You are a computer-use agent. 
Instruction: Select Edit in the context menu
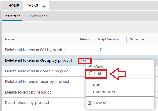pos(98,74)
